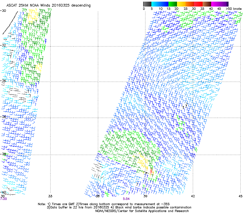This screenshot has width=243, height=213.
Task: Click the cyan-to-blue 5-15 knots legend segment
Action: (160, 4)
